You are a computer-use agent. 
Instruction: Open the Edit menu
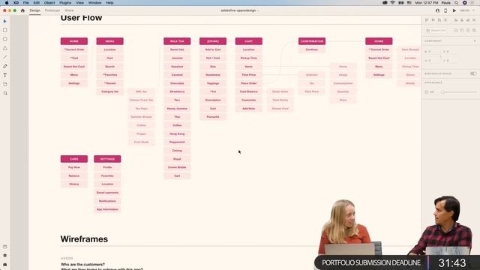pos(37,3)
